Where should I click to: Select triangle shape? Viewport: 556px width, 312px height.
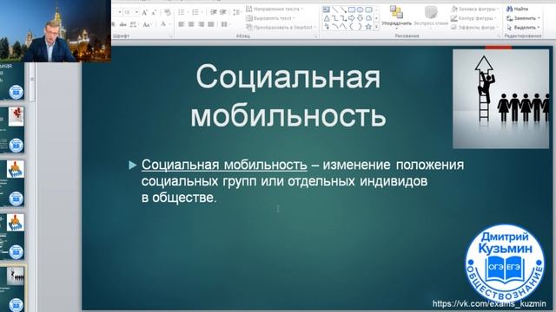point(327,17)
